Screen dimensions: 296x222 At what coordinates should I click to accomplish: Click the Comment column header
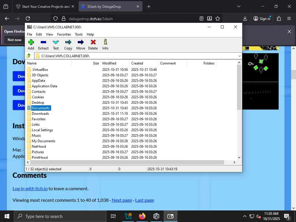pyautogui.click(x=173, y=63)
